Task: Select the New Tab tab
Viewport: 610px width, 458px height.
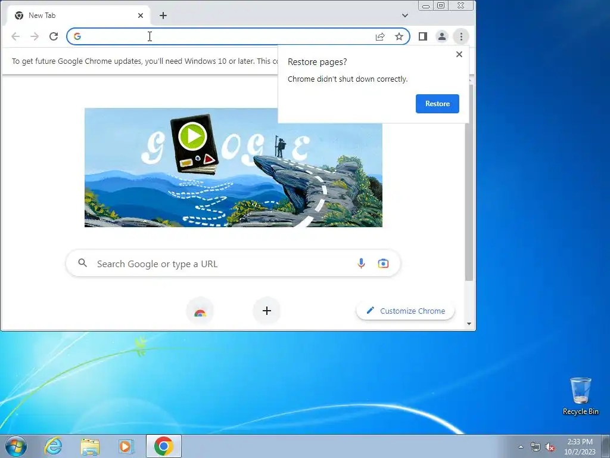Action: pyautogui.click(x=78, y=16)
